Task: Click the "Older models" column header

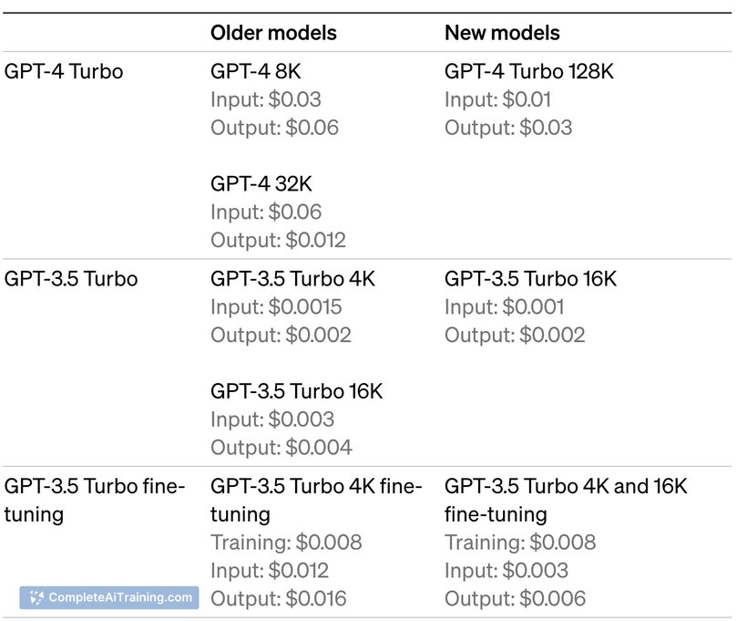Action: [x=273, y=33]
